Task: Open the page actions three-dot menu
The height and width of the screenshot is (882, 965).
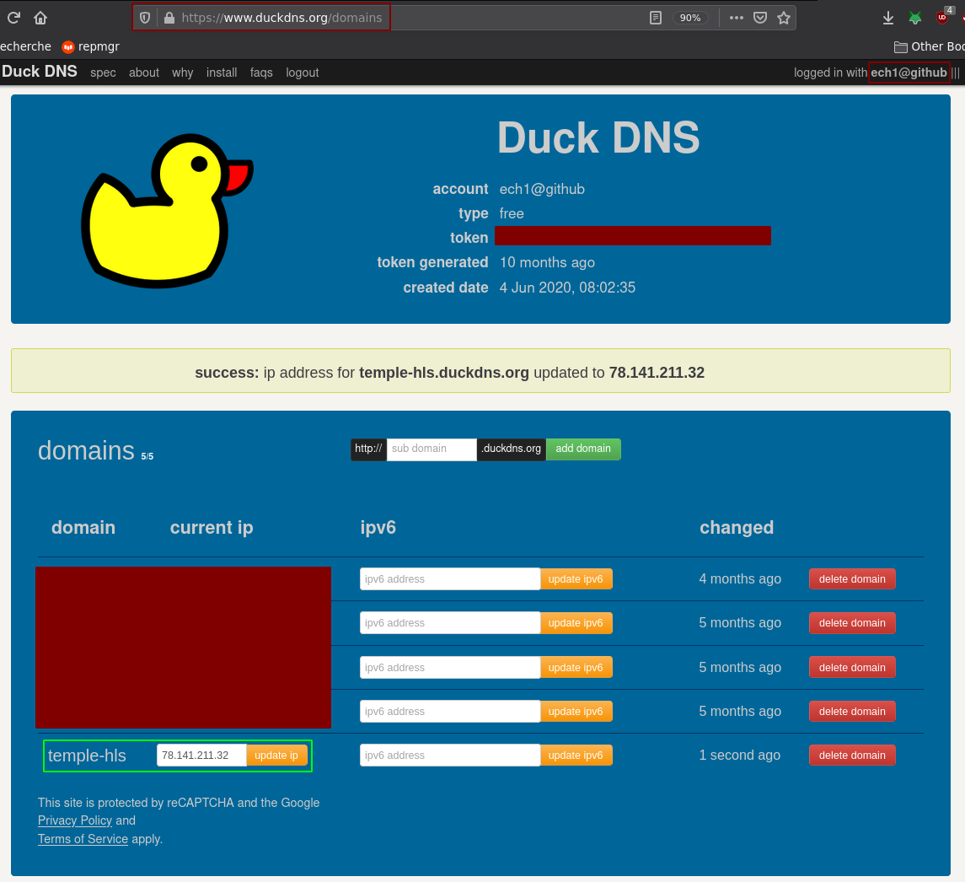Action: [736, 18]
